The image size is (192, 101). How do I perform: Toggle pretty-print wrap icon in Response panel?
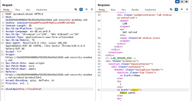tap(176, 9)
